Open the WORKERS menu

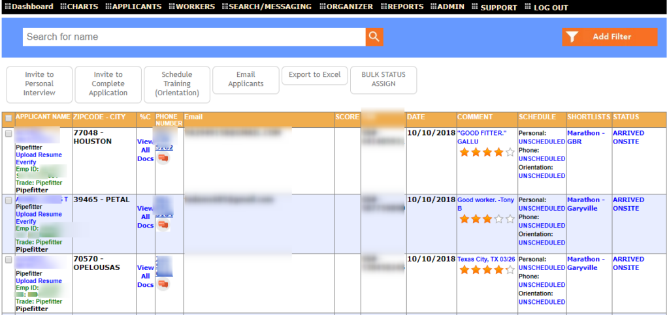pyautogui.click(x=192, y=7)
